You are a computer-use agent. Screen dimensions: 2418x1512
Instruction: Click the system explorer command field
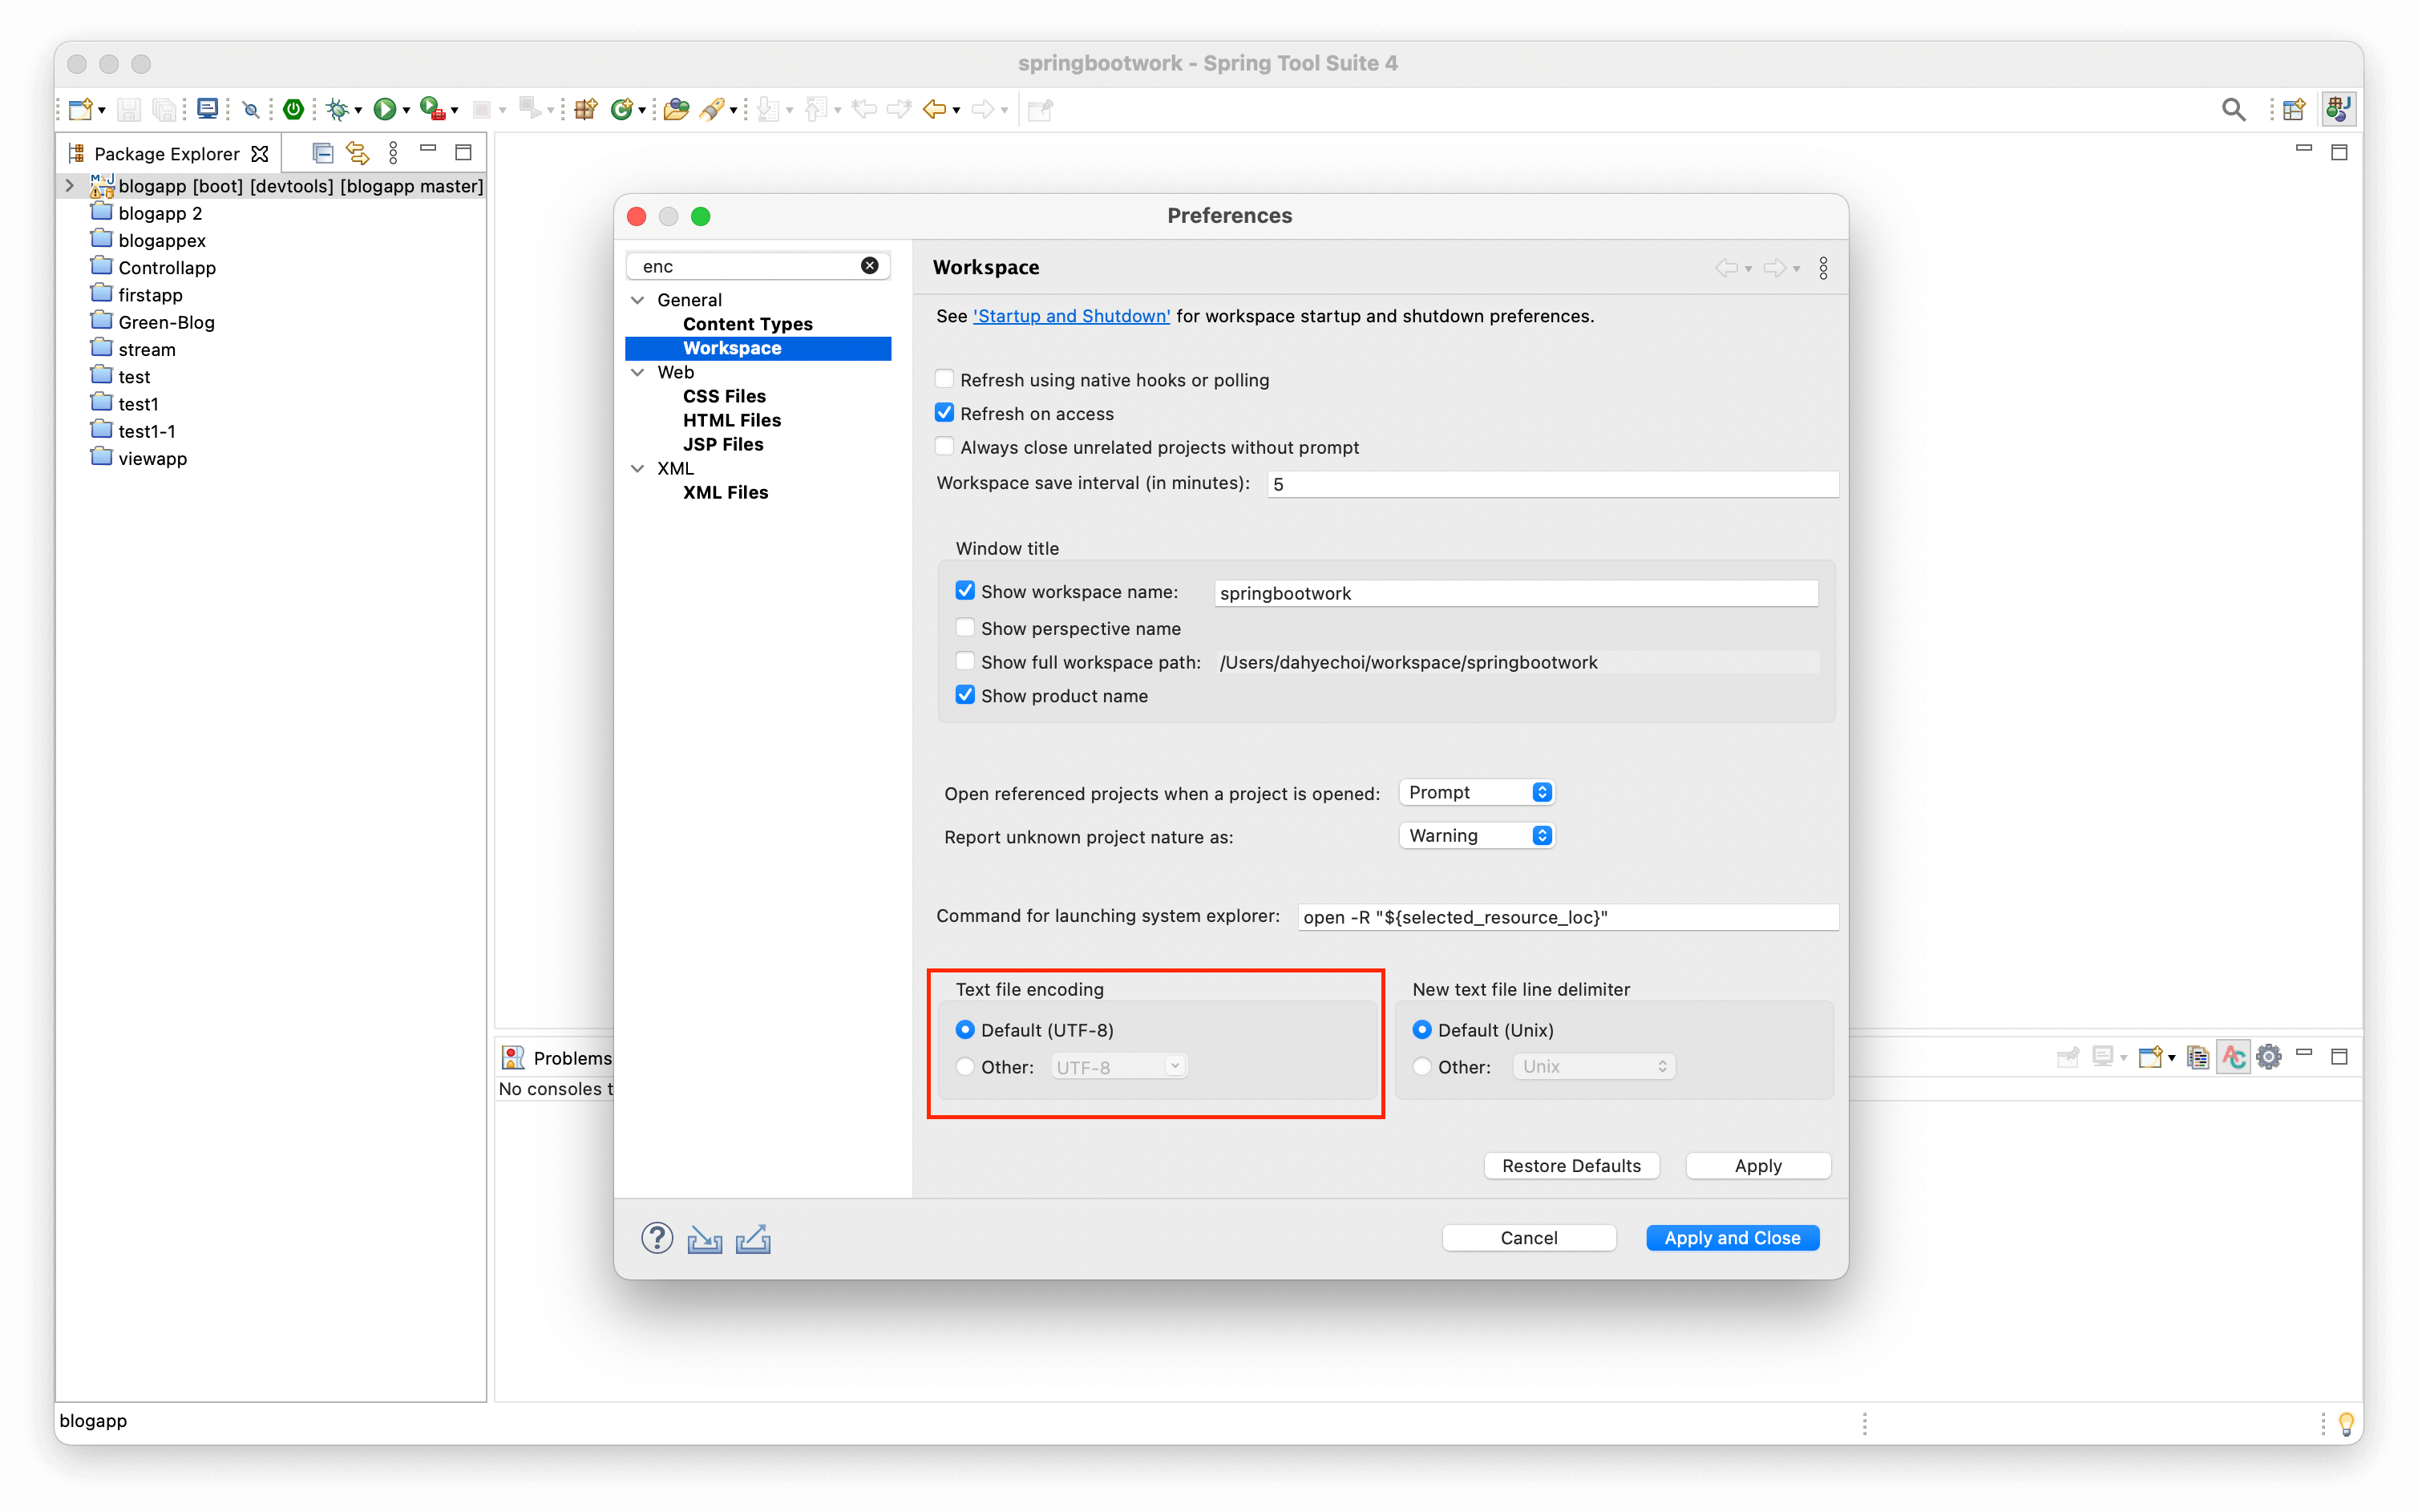click(1567, 917)
